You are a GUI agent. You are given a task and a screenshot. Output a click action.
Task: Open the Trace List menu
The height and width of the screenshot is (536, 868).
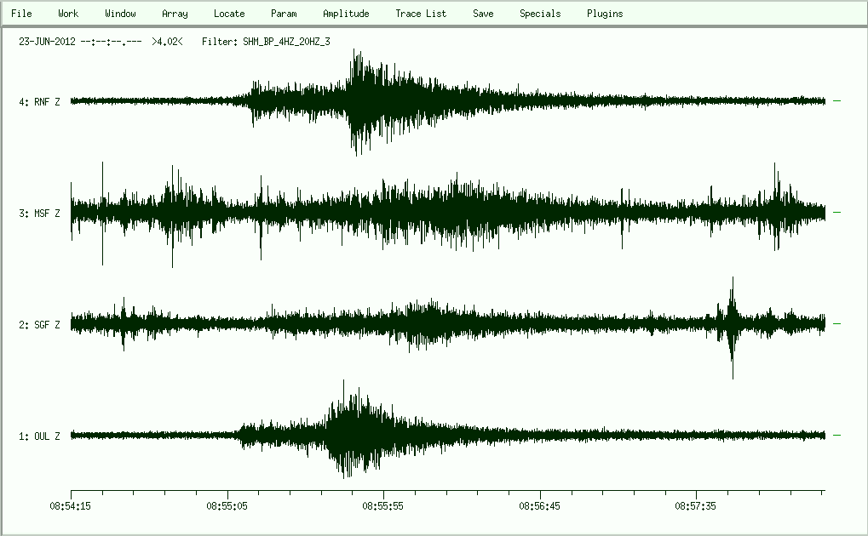[421, 14]
